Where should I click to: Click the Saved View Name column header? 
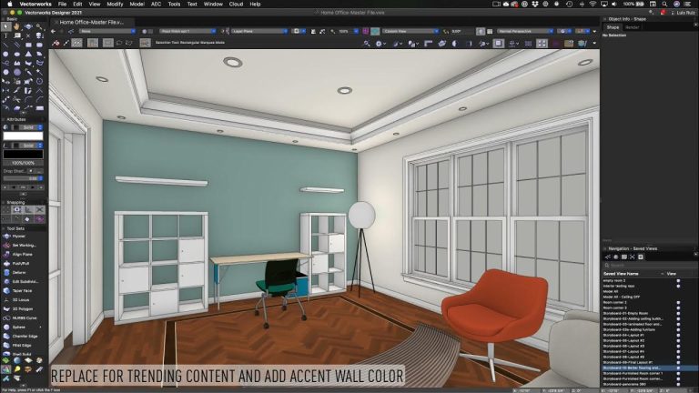tap(623, 273)
